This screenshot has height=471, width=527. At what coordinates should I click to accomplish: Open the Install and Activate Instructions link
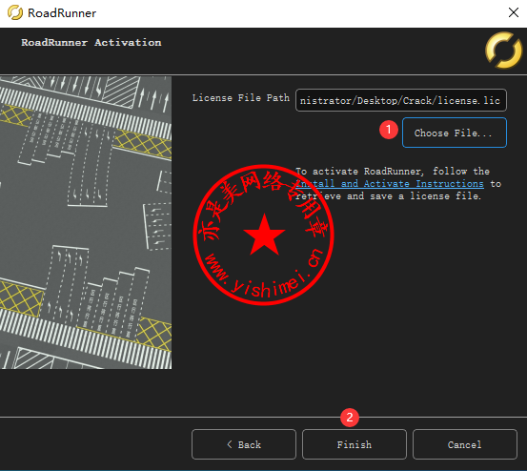[x=390, y=184]
